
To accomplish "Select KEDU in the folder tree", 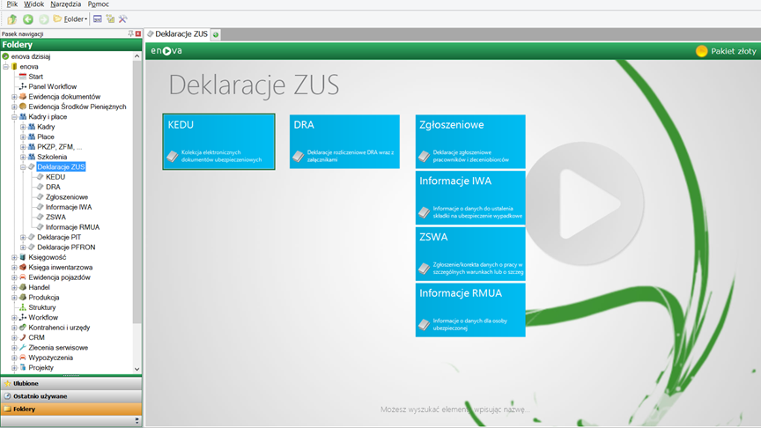I will 55,177.
